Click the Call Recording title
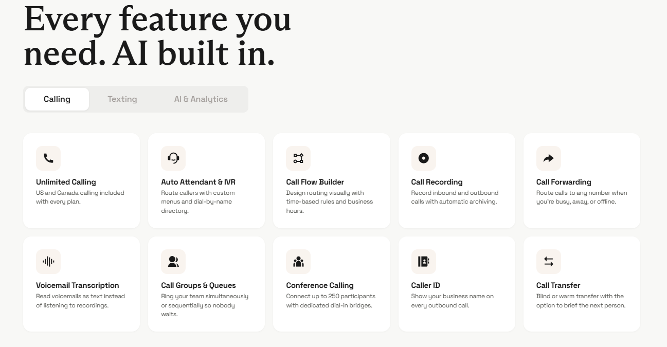Viewport: 667px width, 347px height. point(437,182)
